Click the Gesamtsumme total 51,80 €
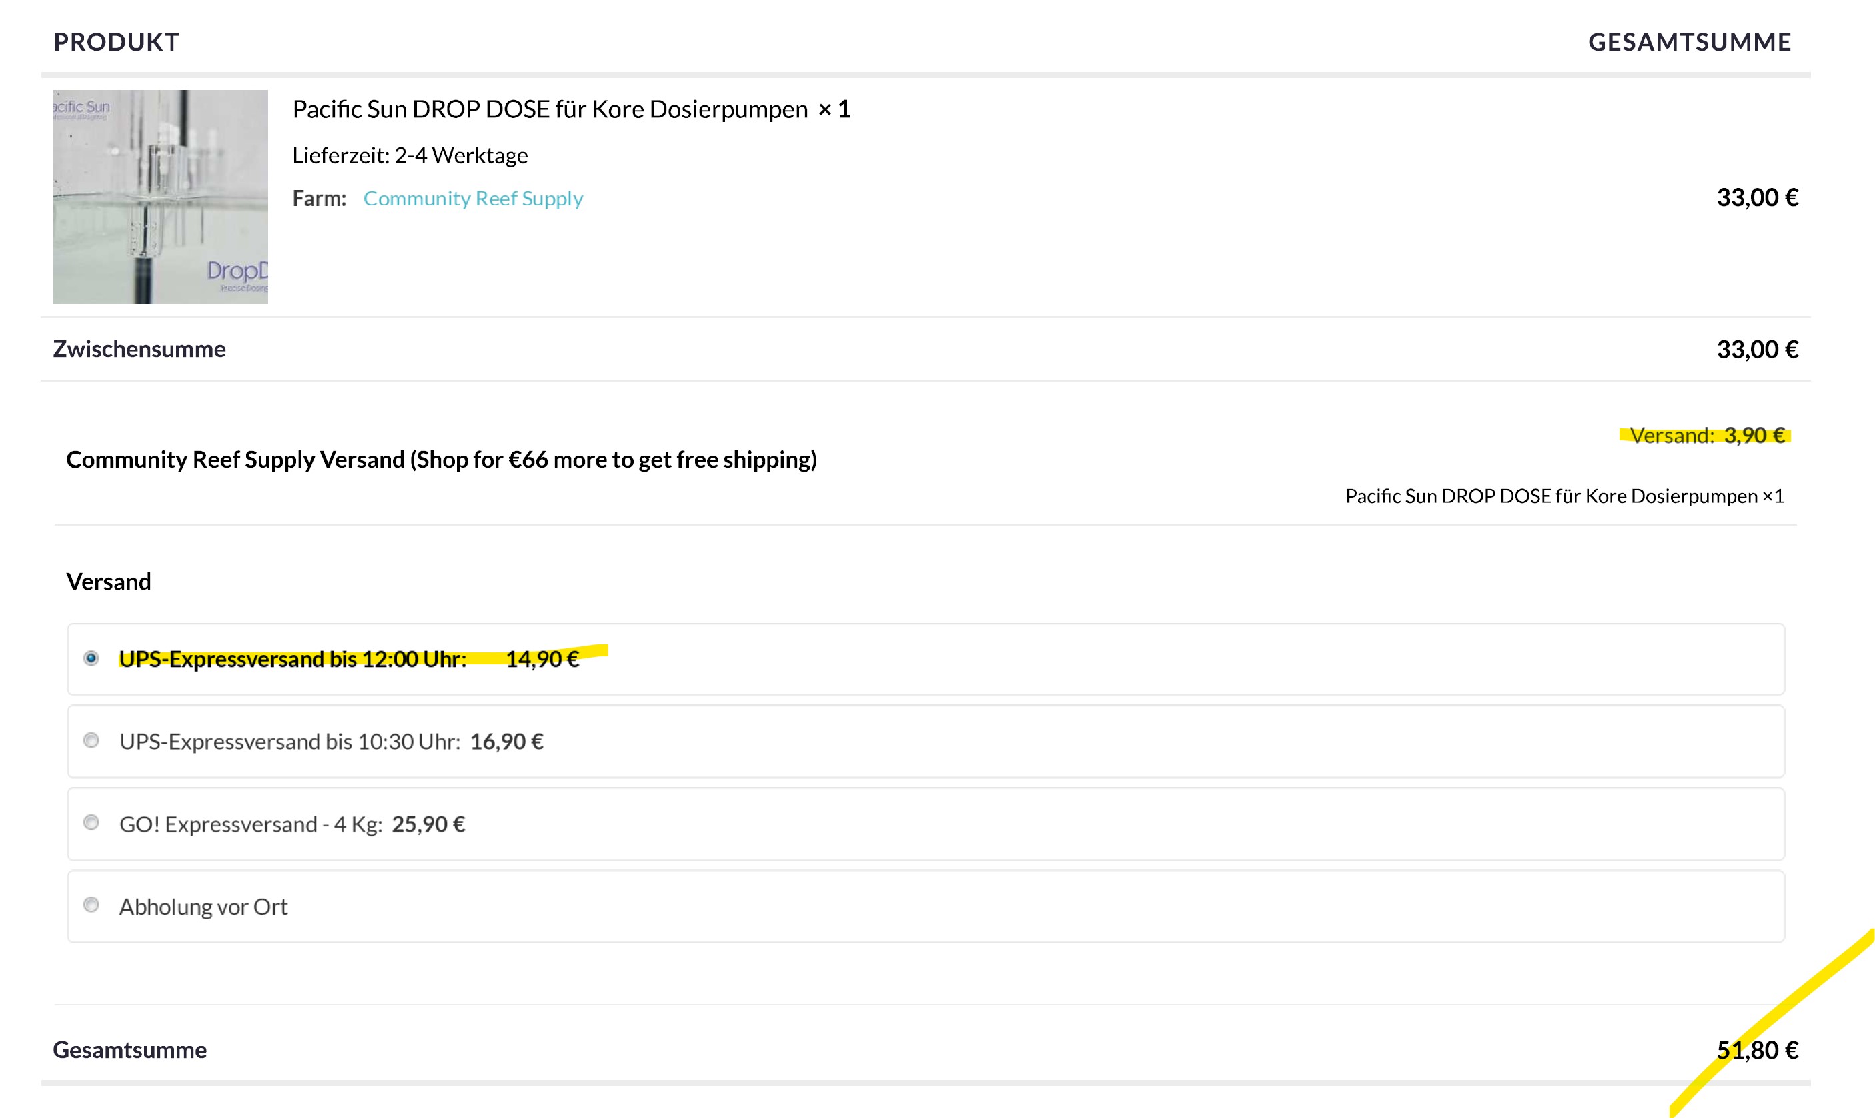Image resolution: width=1875 pixels, height=1118 pixels. point(1757,1049)
